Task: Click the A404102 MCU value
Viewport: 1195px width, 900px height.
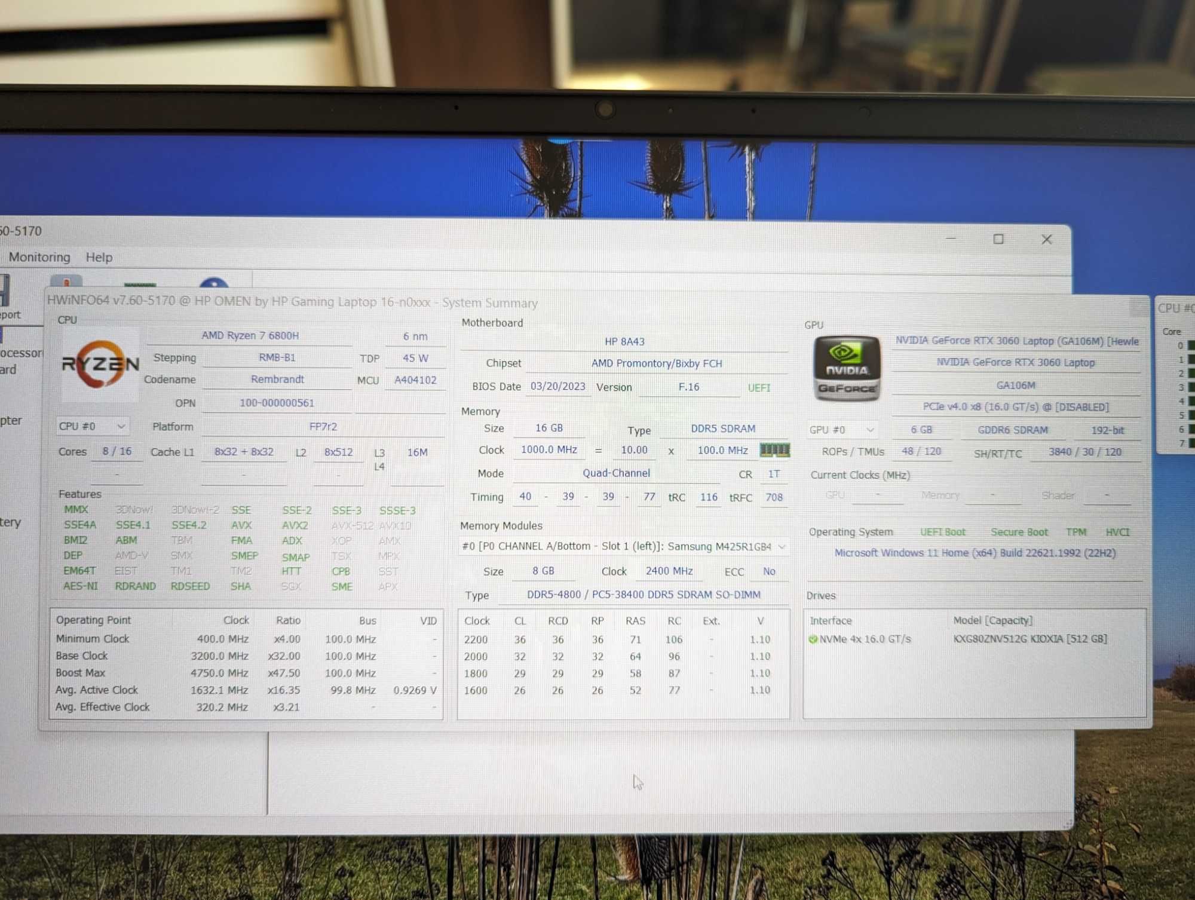Action: 415,380
